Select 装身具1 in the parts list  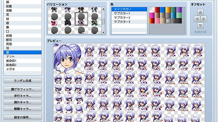click(x=23, y=61)
